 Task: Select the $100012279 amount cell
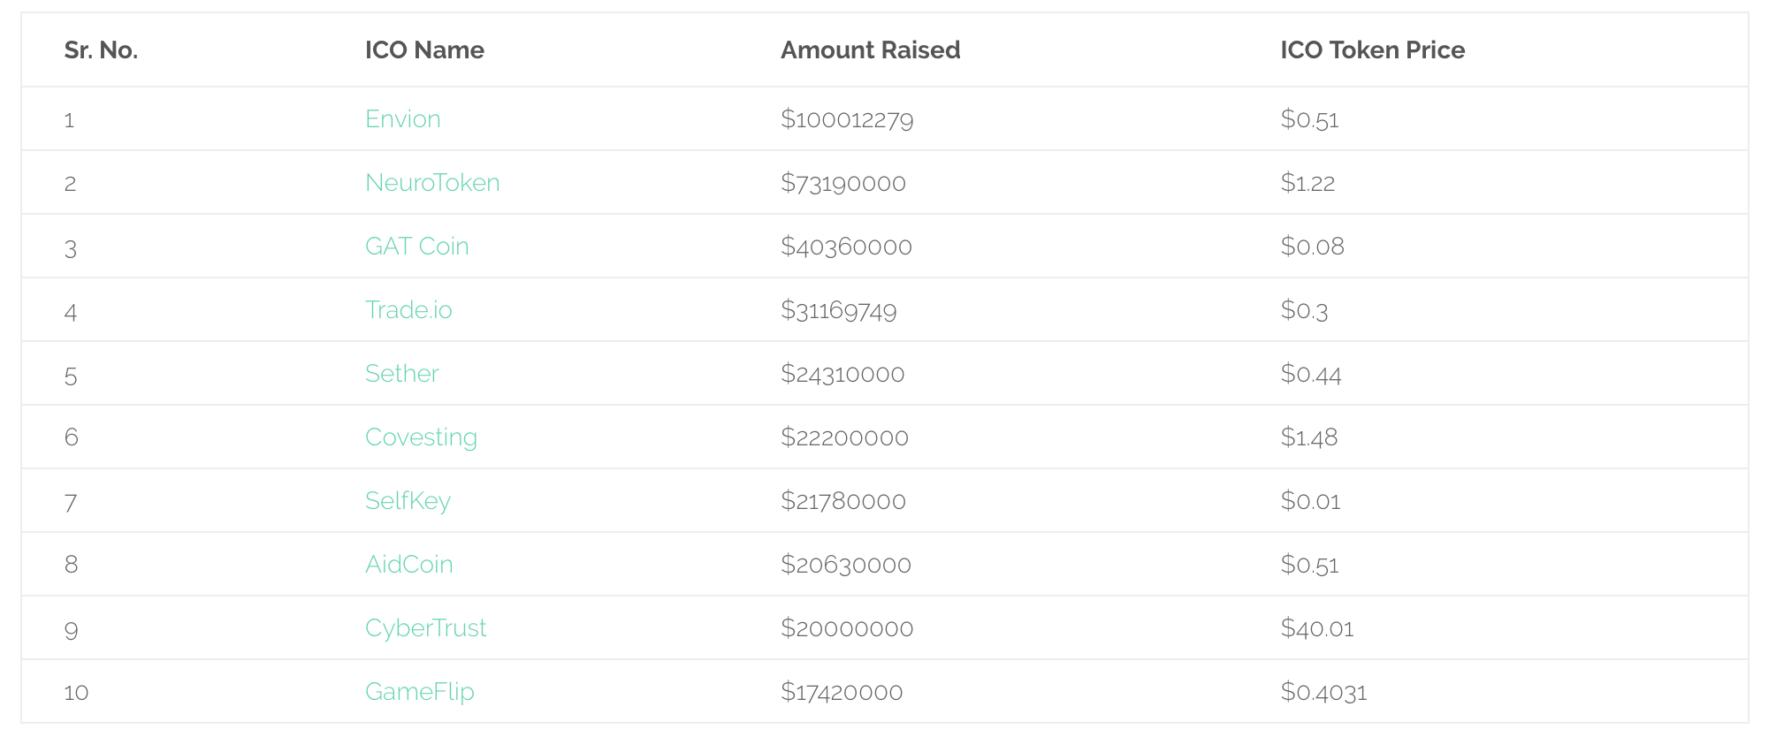[847, 119]
